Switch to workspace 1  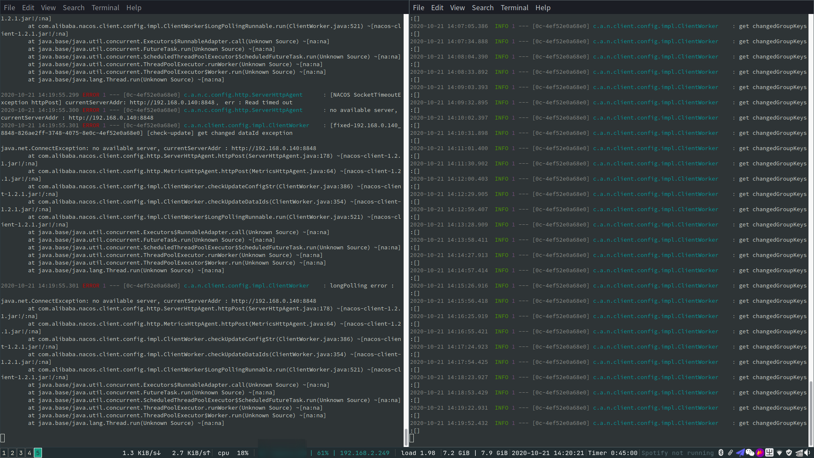point(4,453)
